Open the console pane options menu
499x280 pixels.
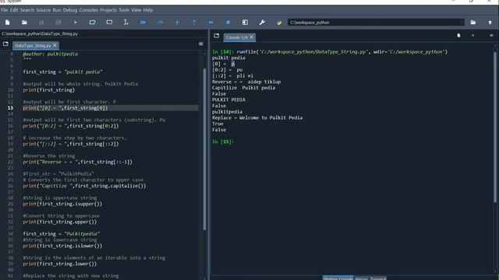(x=491, y=35)
